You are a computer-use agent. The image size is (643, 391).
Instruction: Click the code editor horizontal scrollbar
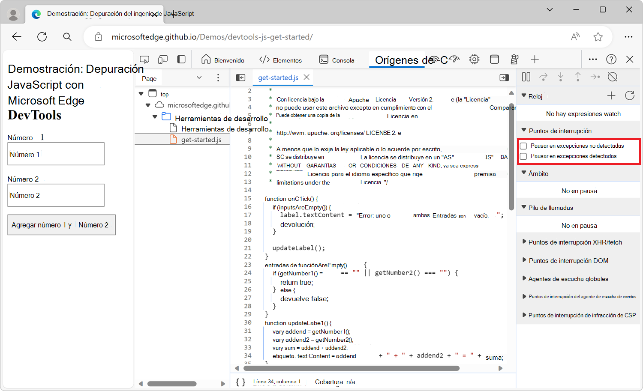(x=352, y=368)
